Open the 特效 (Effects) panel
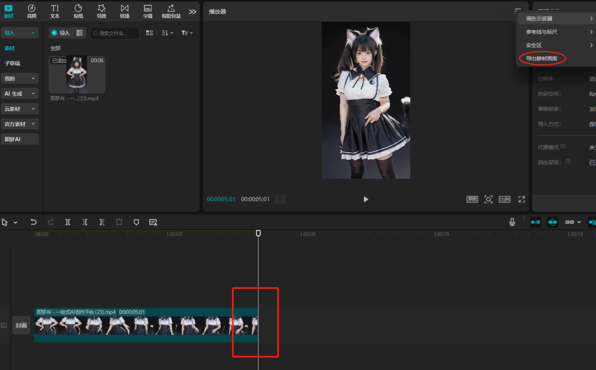This screenshot has height=370, width=596. [101, 11]
